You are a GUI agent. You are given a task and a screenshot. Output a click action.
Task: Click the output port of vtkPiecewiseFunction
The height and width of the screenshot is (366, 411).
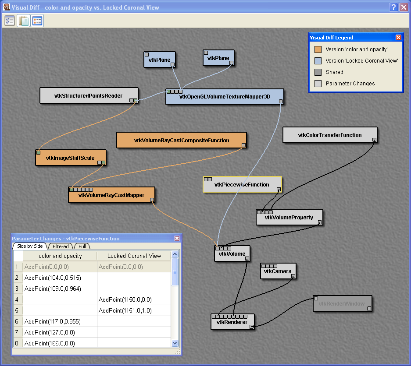coord(279,190)
